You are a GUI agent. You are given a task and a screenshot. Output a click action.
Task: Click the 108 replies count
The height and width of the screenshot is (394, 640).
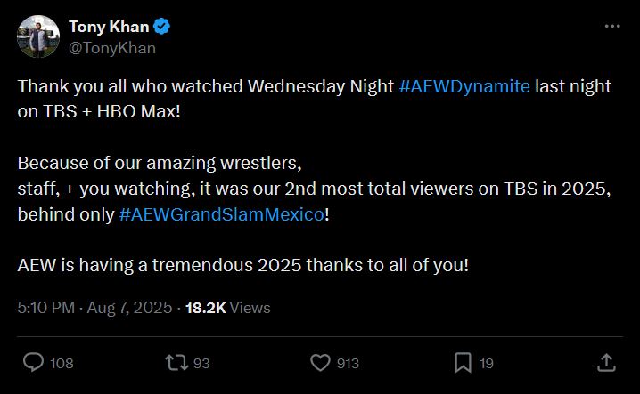tap(62, 362)
